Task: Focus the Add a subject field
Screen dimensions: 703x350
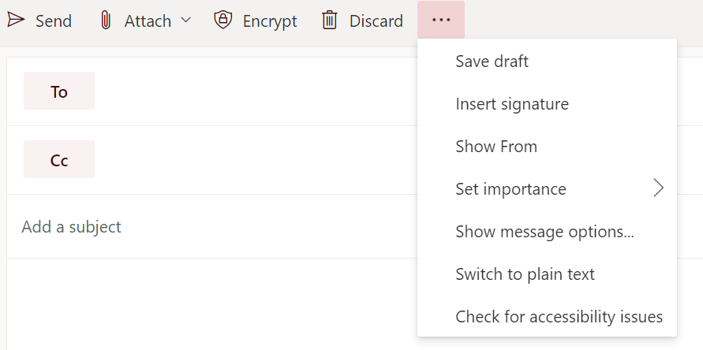Action: click(211, 227)
